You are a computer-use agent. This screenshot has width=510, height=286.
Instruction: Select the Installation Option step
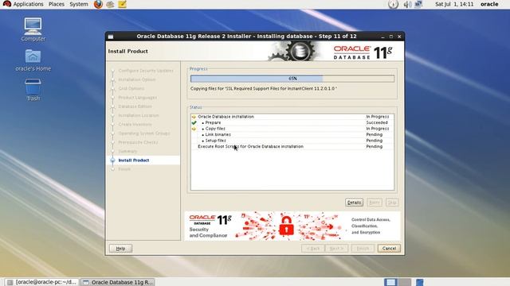[137, 79]
